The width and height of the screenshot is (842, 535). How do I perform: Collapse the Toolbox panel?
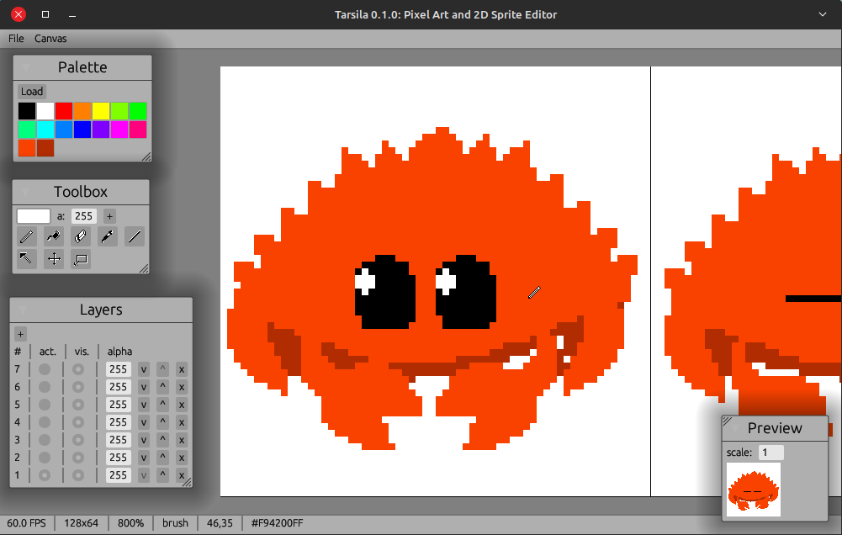point(24,193)
